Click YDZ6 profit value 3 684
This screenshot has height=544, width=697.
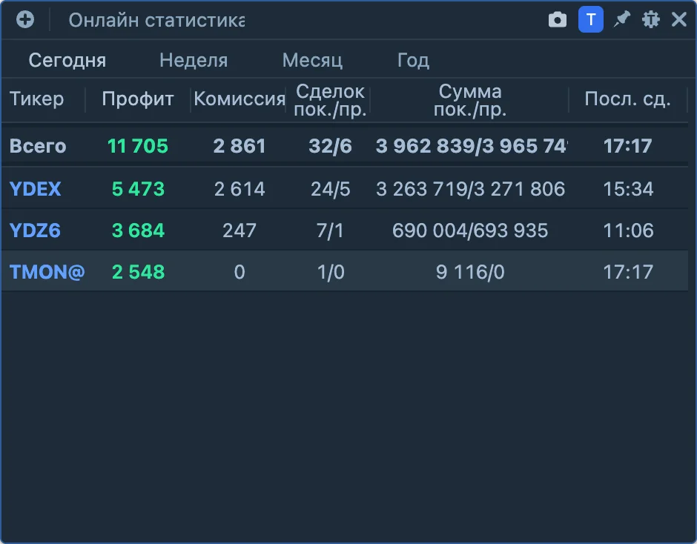point(138,230)
